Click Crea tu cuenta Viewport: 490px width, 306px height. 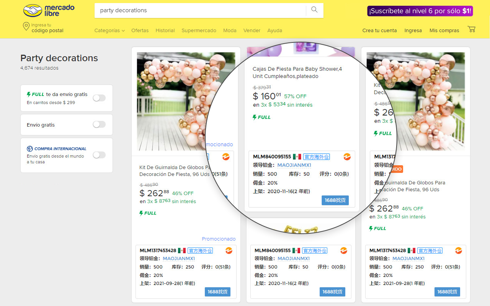point(379,31)
